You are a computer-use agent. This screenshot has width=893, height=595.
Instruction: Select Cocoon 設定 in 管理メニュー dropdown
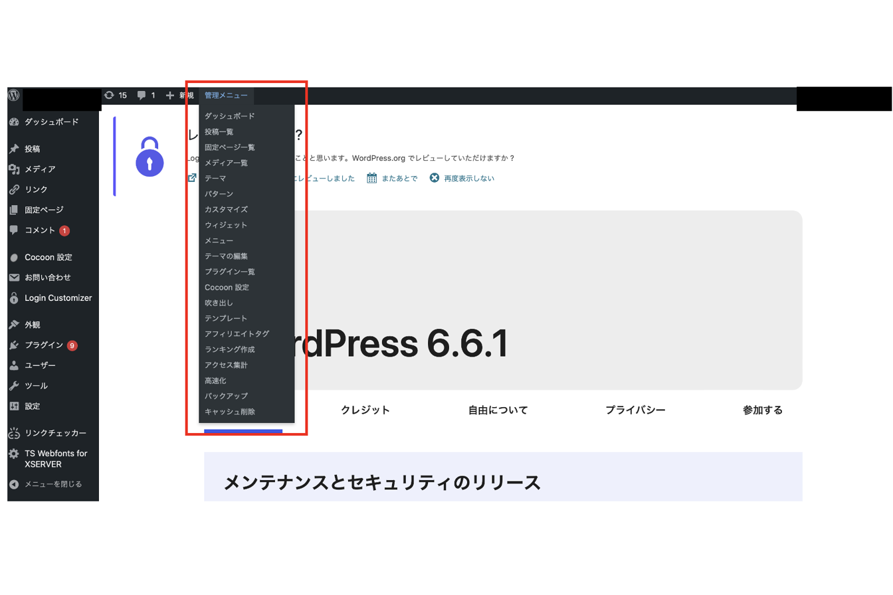[x=247, y=288]
